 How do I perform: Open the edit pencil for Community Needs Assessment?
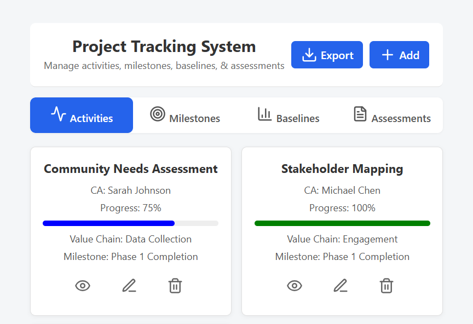point(129,286)
